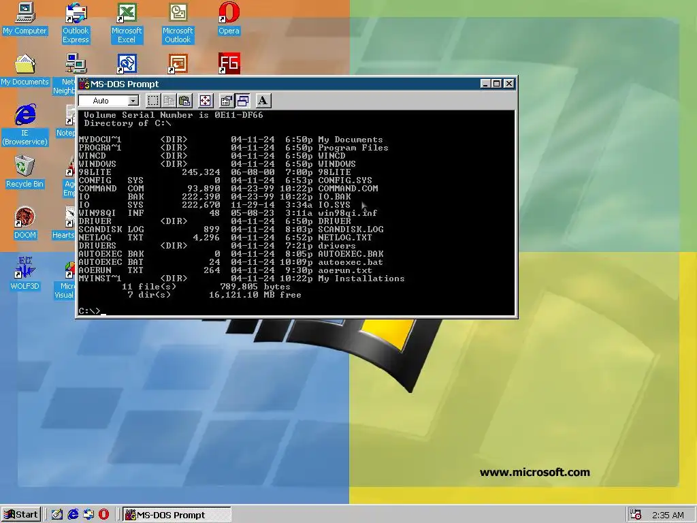Image resolution: width=697 pixels, height=523 pixels.
Task: Open the Start menu
Action: pyautogui.click(x=21, y=515)
